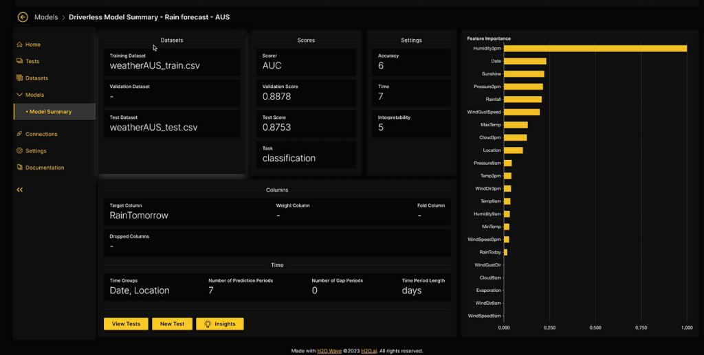The height and width of the screenshot is (355, 704).
Task: Open the H2O.ai footer link
Action: pos(369,351)
